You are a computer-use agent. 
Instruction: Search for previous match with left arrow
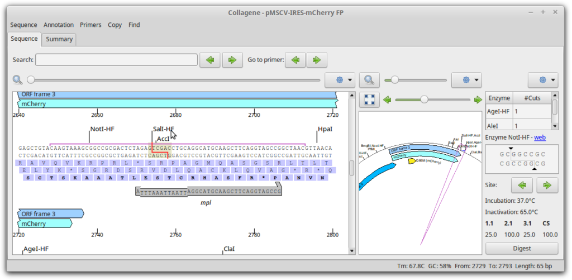[210, 60]
